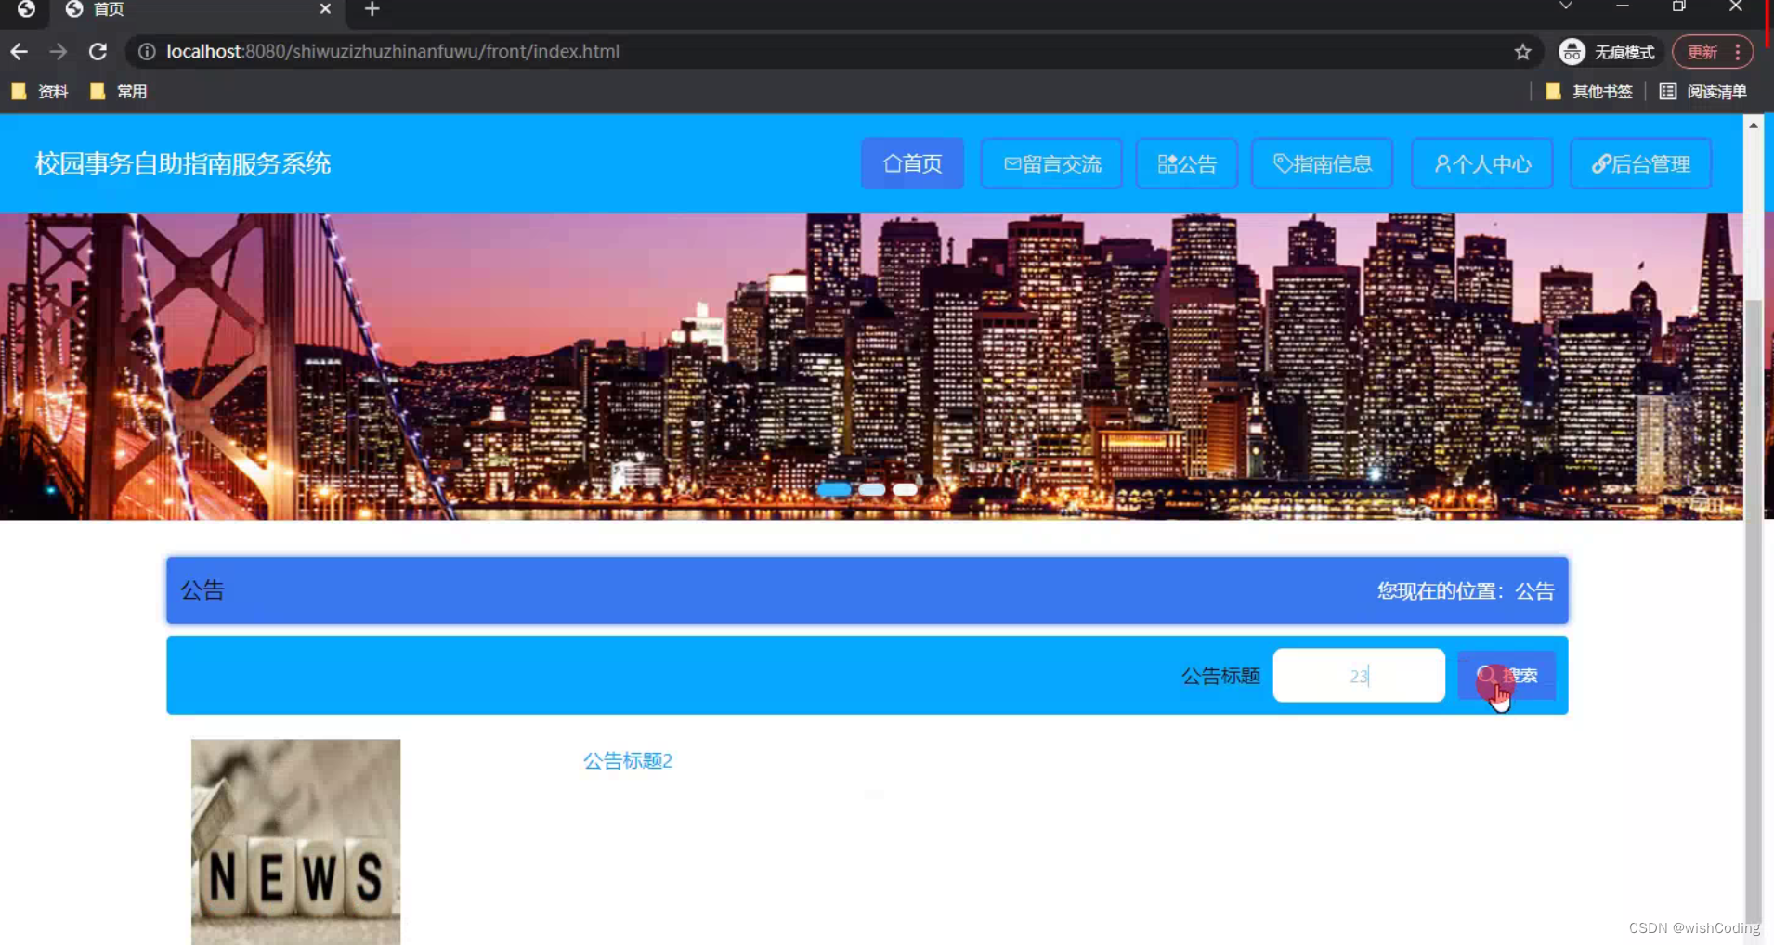Bookmark this page with the star icon

pyautogui.click(x=1522, y=52)
